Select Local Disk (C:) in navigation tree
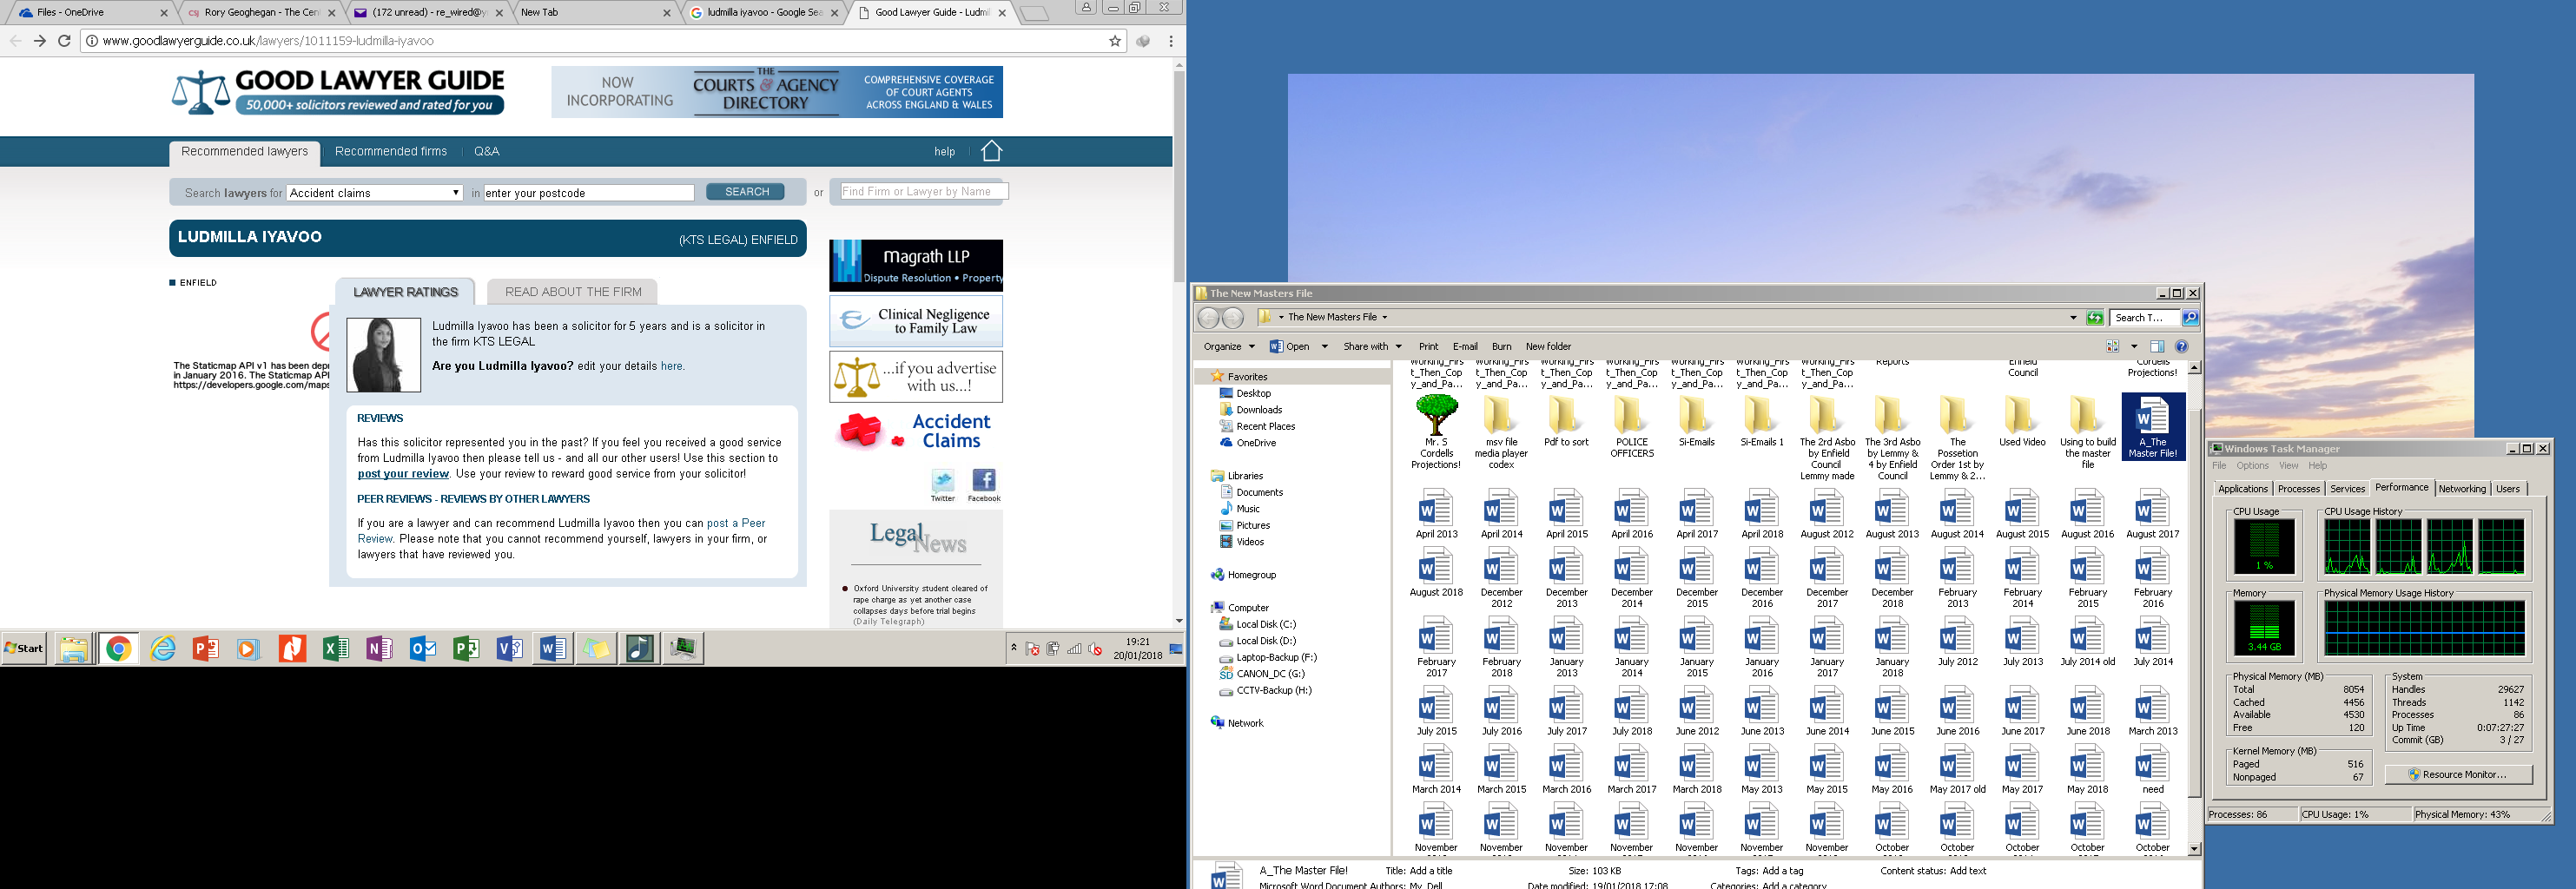 [1265, 625]
